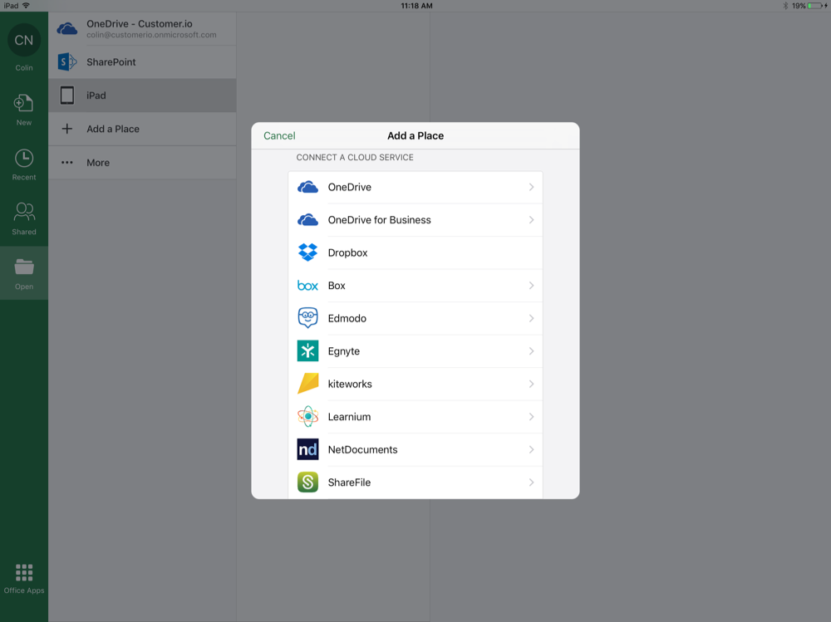Tap the plus icon beside Add a Place
The width and height of the screenshot is (831, 622).
tap(67, 129)
